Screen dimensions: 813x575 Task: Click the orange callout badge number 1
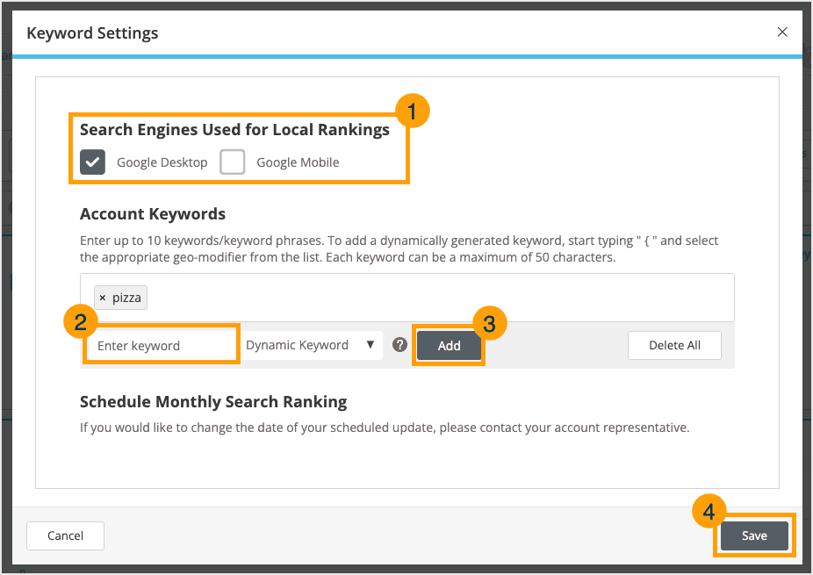[x=412, y=111]
